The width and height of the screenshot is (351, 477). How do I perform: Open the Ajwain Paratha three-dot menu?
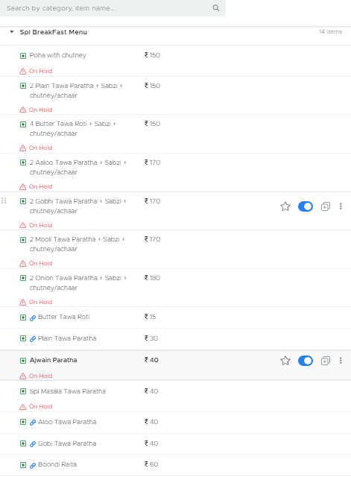341,361
